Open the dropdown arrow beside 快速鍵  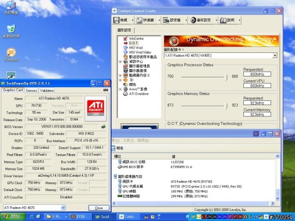click(x=159, y=20)
